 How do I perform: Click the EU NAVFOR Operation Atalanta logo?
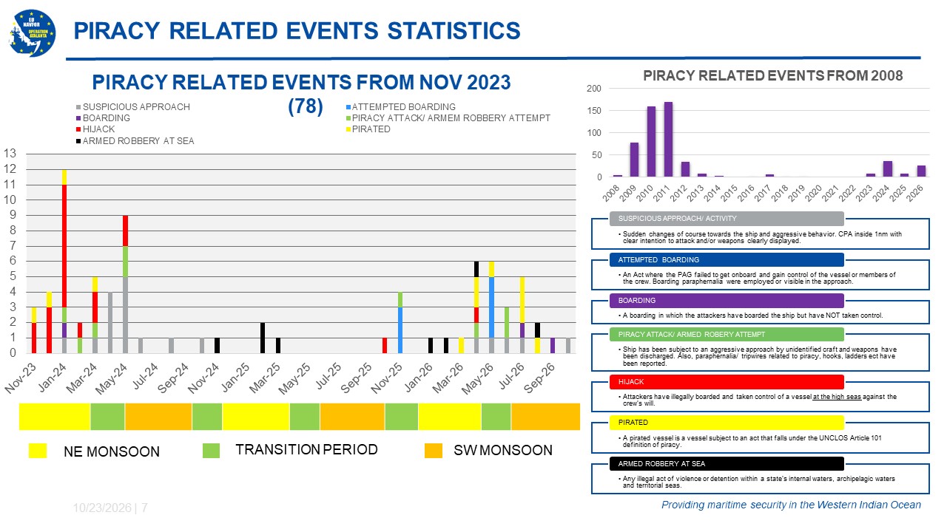(x=32, y=32)
